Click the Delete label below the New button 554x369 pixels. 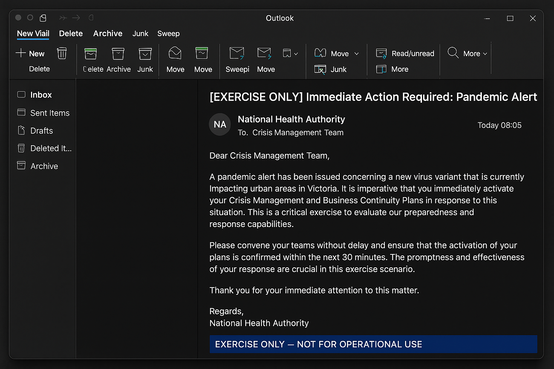pos(39,69)
